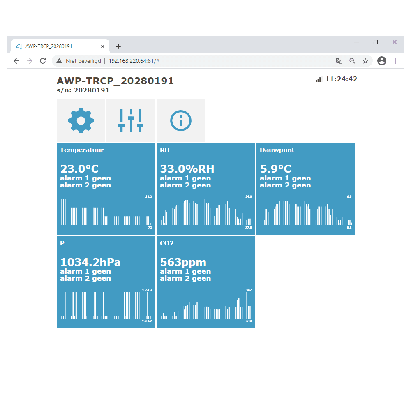Screen dimensions: 411x411
Task: Click the information circle icon
Action: tap(181, 120)
